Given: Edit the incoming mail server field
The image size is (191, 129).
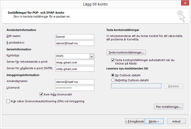Looking at the screenshot, I should click(x=75, y=62).
